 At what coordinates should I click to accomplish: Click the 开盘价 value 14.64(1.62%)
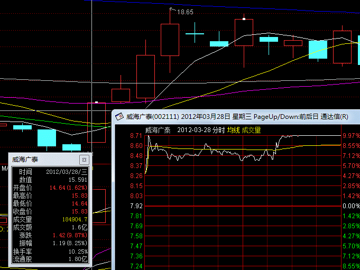pos(68,188)
